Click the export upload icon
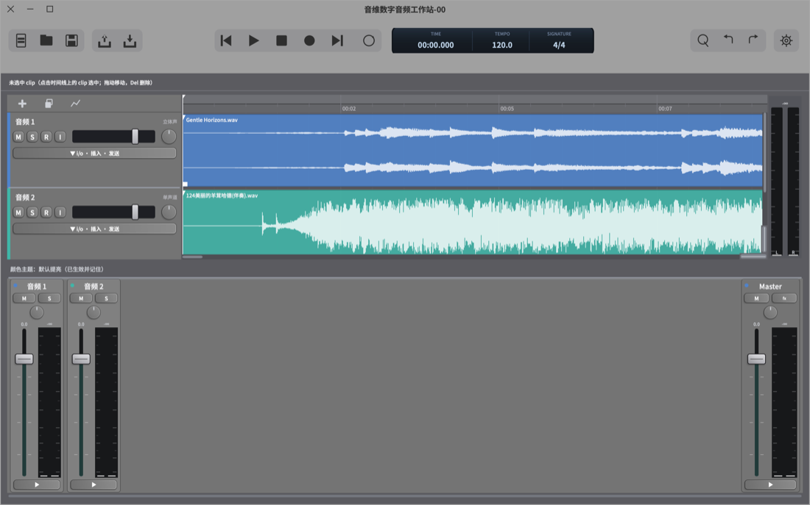This screenshot has height=505, width=810. coord(105,40)
